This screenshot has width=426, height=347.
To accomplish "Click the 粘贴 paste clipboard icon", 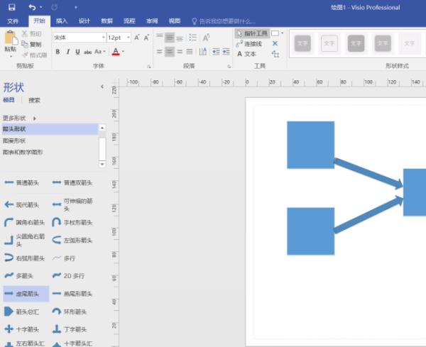I will pos(11,38).
